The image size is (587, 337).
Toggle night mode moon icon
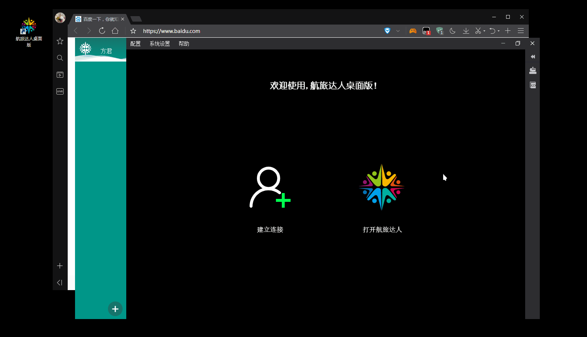tap(453, 31)
